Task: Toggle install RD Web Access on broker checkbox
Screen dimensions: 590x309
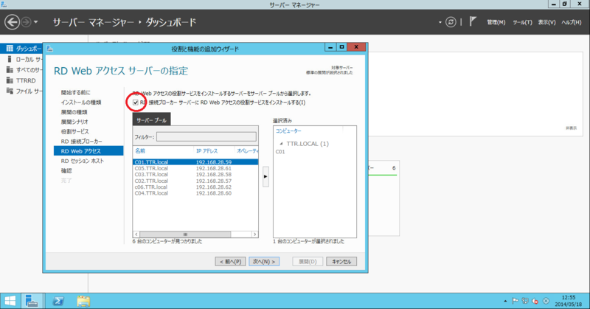Action: click(x=136, y=103)
